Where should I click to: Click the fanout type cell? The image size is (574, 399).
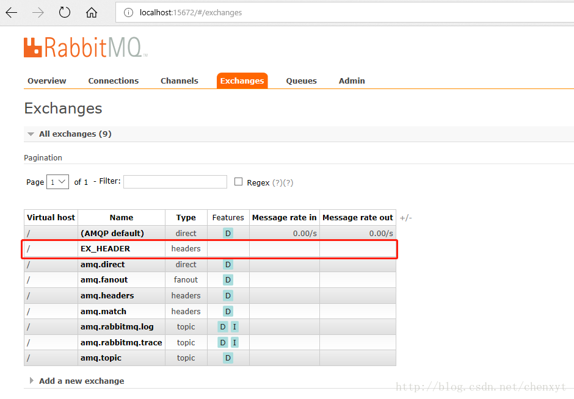pyautogui.click(x=186, y=280)
